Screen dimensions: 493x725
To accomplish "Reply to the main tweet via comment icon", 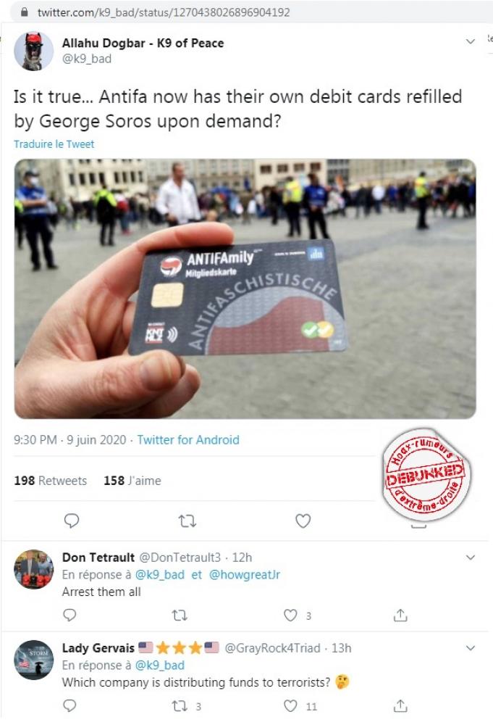I will 71,521.
